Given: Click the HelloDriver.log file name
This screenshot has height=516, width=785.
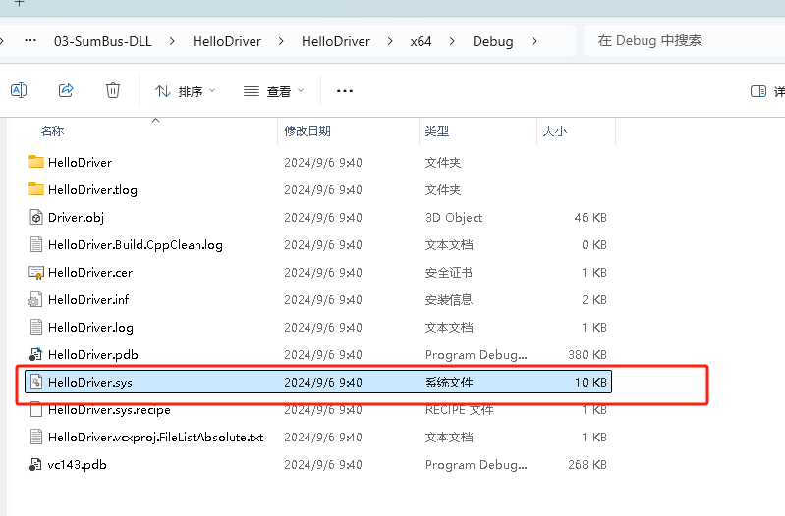Looking at the screenshot, I should pyautogui.click(x=90, y=328).
